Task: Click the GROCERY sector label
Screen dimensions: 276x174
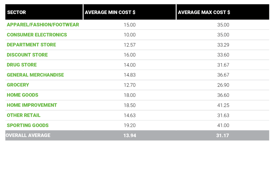Action: click(x=18, y=85)
